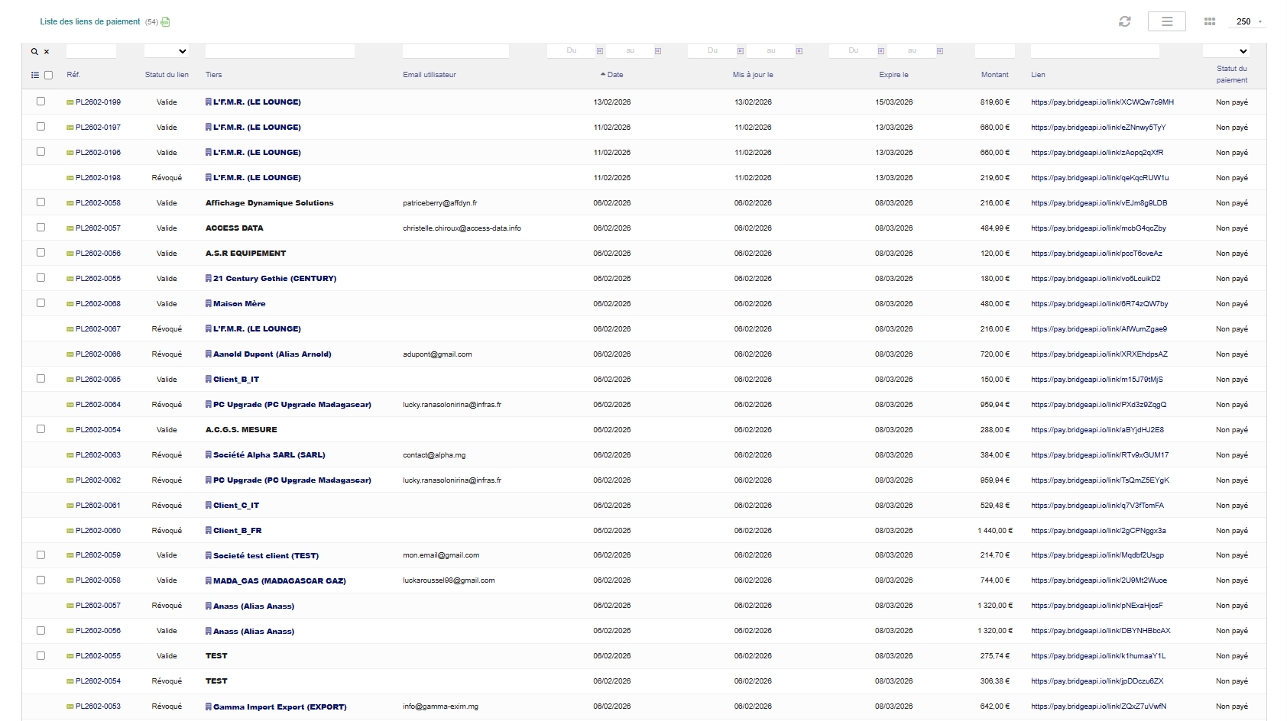1287x721 pixels.
Task: Switch to the grid view layout icon
Action: pos(1209,21)
